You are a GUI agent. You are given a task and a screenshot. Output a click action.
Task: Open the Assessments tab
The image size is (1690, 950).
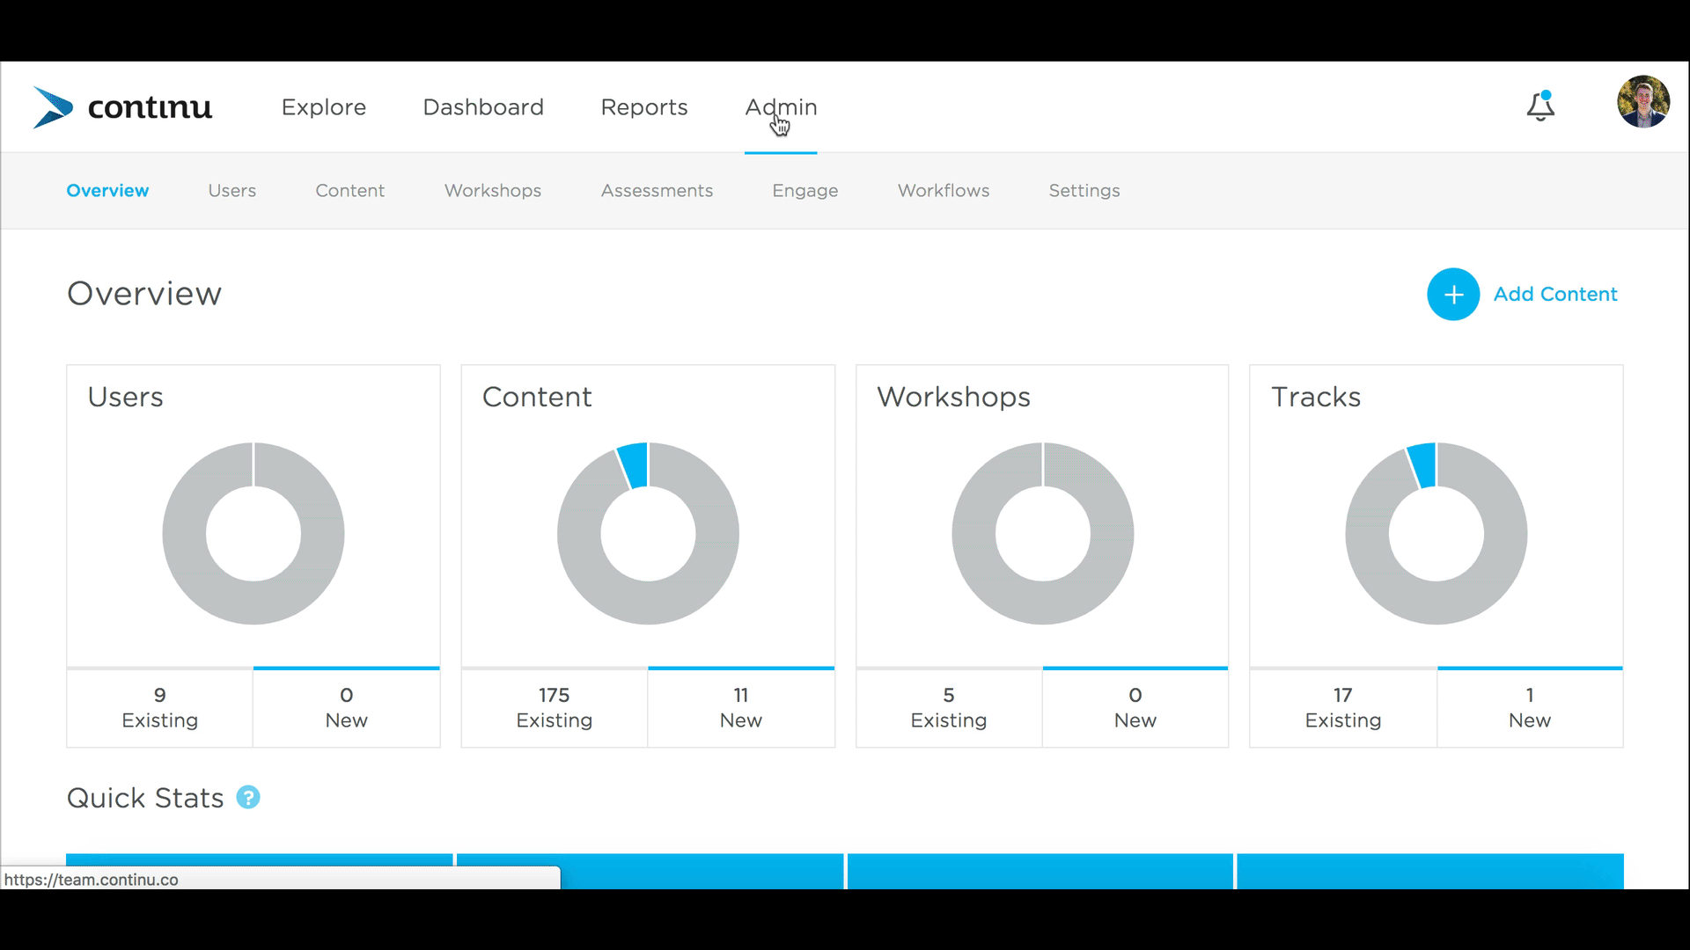coord(657,191)
